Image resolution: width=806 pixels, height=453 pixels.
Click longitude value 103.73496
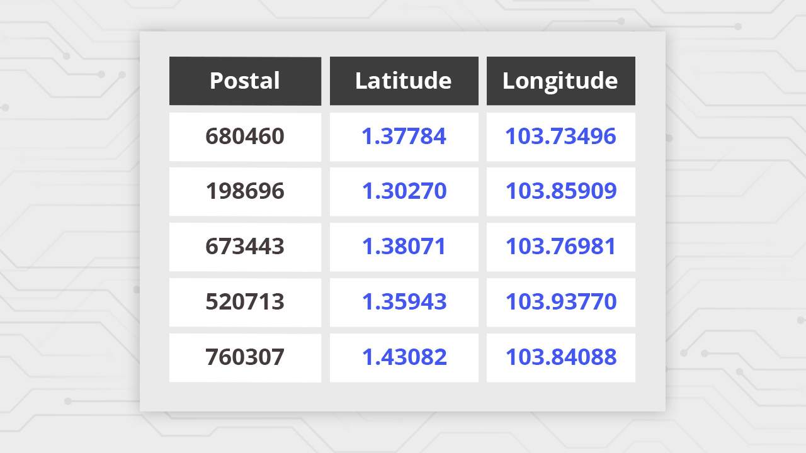pyautogui.click(x=560, y=137)
